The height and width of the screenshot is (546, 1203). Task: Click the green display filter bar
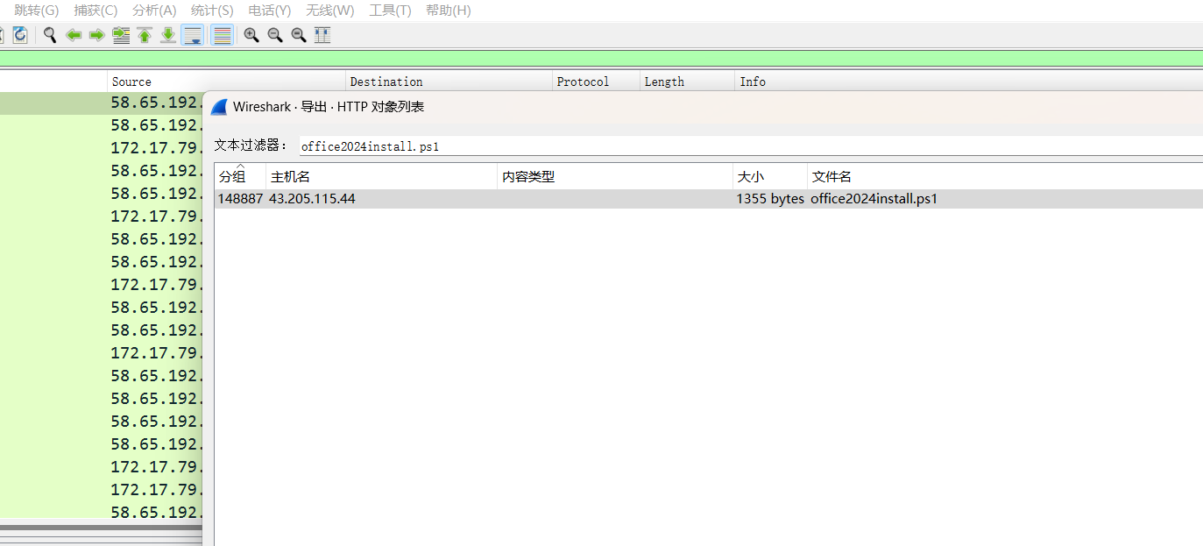[x=601, y=59]
